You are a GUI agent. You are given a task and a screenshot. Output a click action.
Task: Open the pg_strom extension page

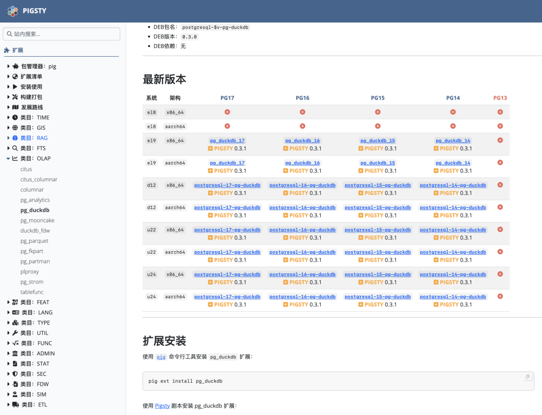tap(32, 282)
